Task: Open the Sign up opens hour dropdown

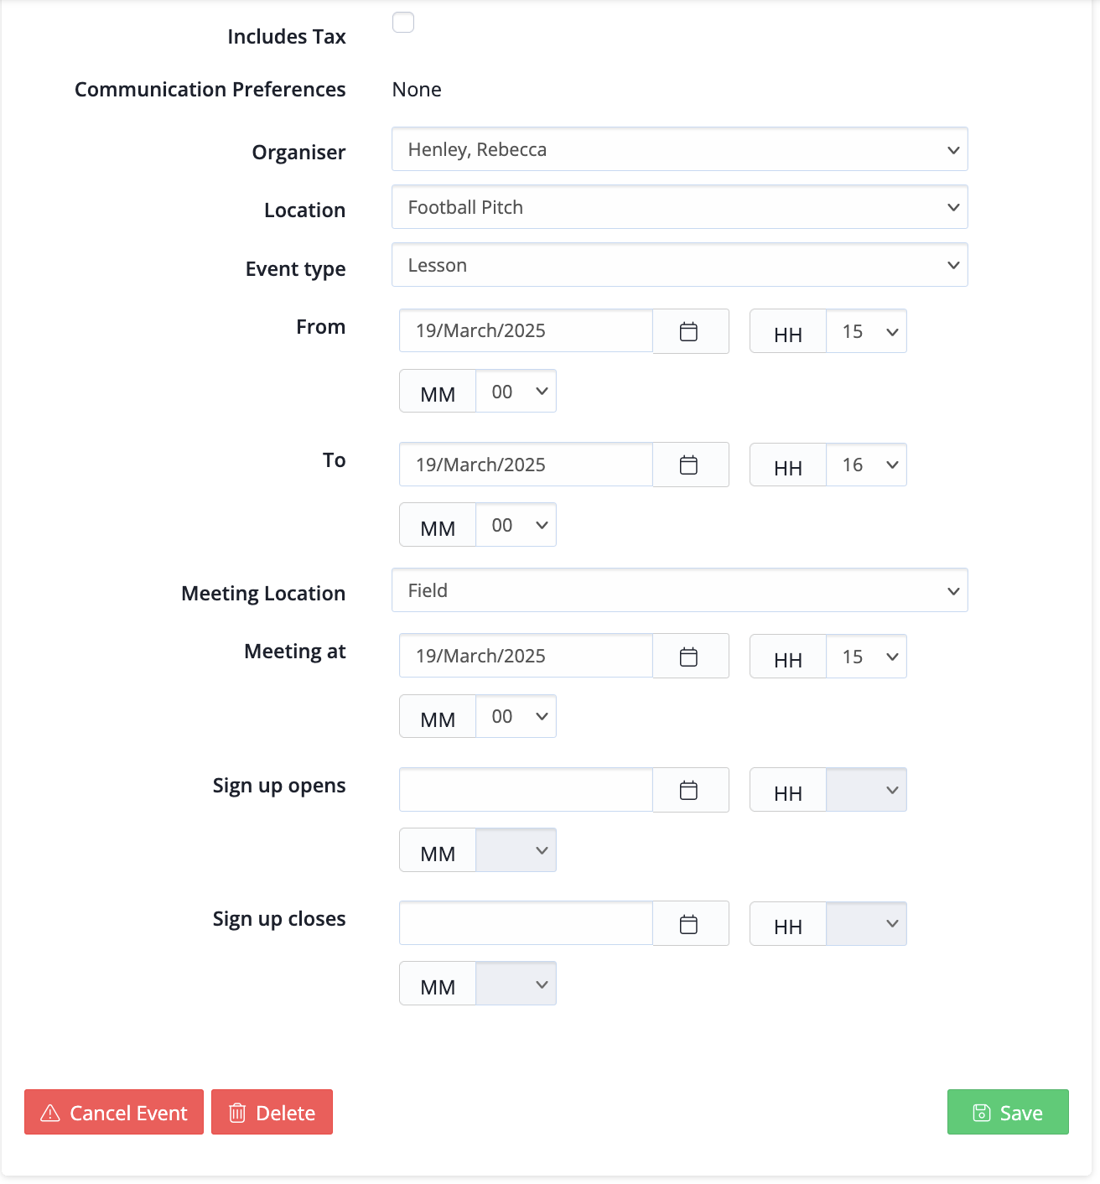Action: [867, 790]
